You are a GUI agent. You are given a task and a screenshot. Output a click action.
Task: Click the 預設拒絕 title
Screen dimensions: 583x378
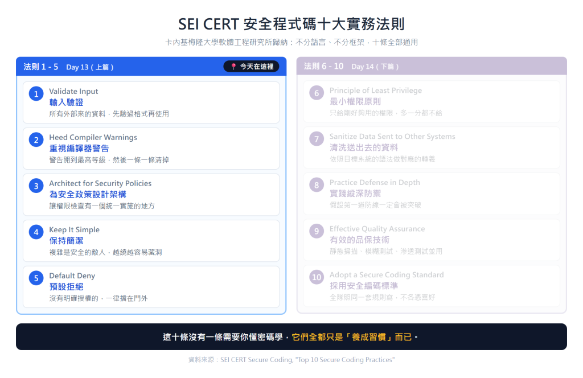pos(66,286)
